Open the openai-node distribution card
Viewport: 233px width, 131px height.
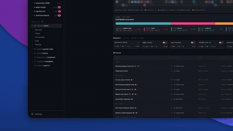[x=129, y=29]
